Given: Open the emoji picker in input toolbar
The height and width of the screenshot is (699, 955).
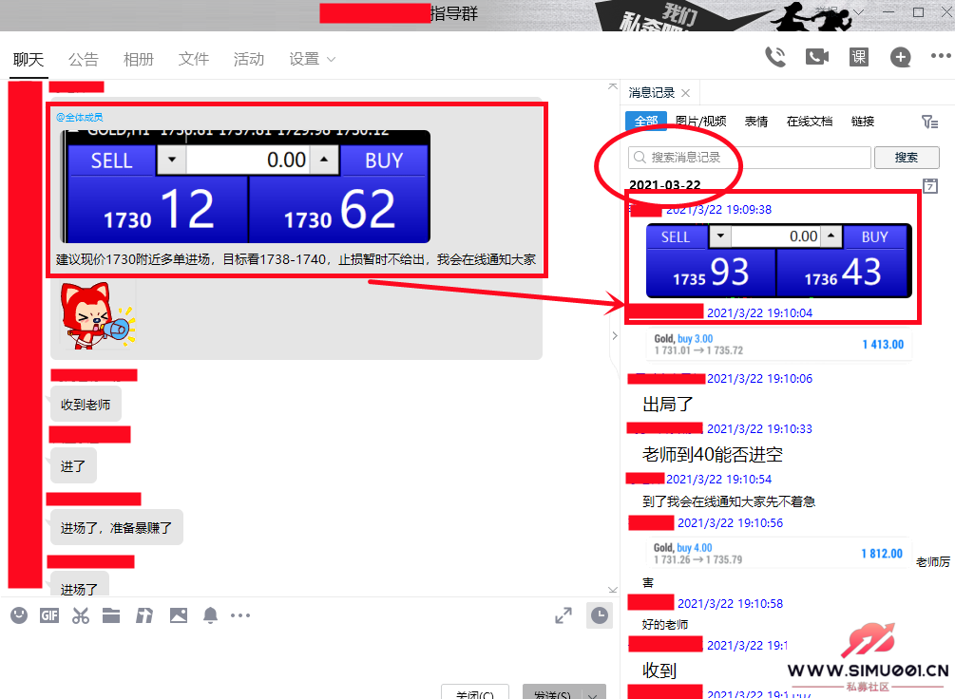Looking at the screenshot, I should pos(19,615).
